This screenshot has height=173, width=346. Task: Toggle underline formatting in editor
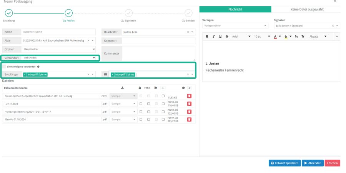point(220,37)
